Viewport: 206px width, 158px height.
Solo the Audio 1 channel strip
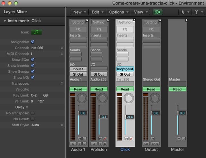coord(84,139)
